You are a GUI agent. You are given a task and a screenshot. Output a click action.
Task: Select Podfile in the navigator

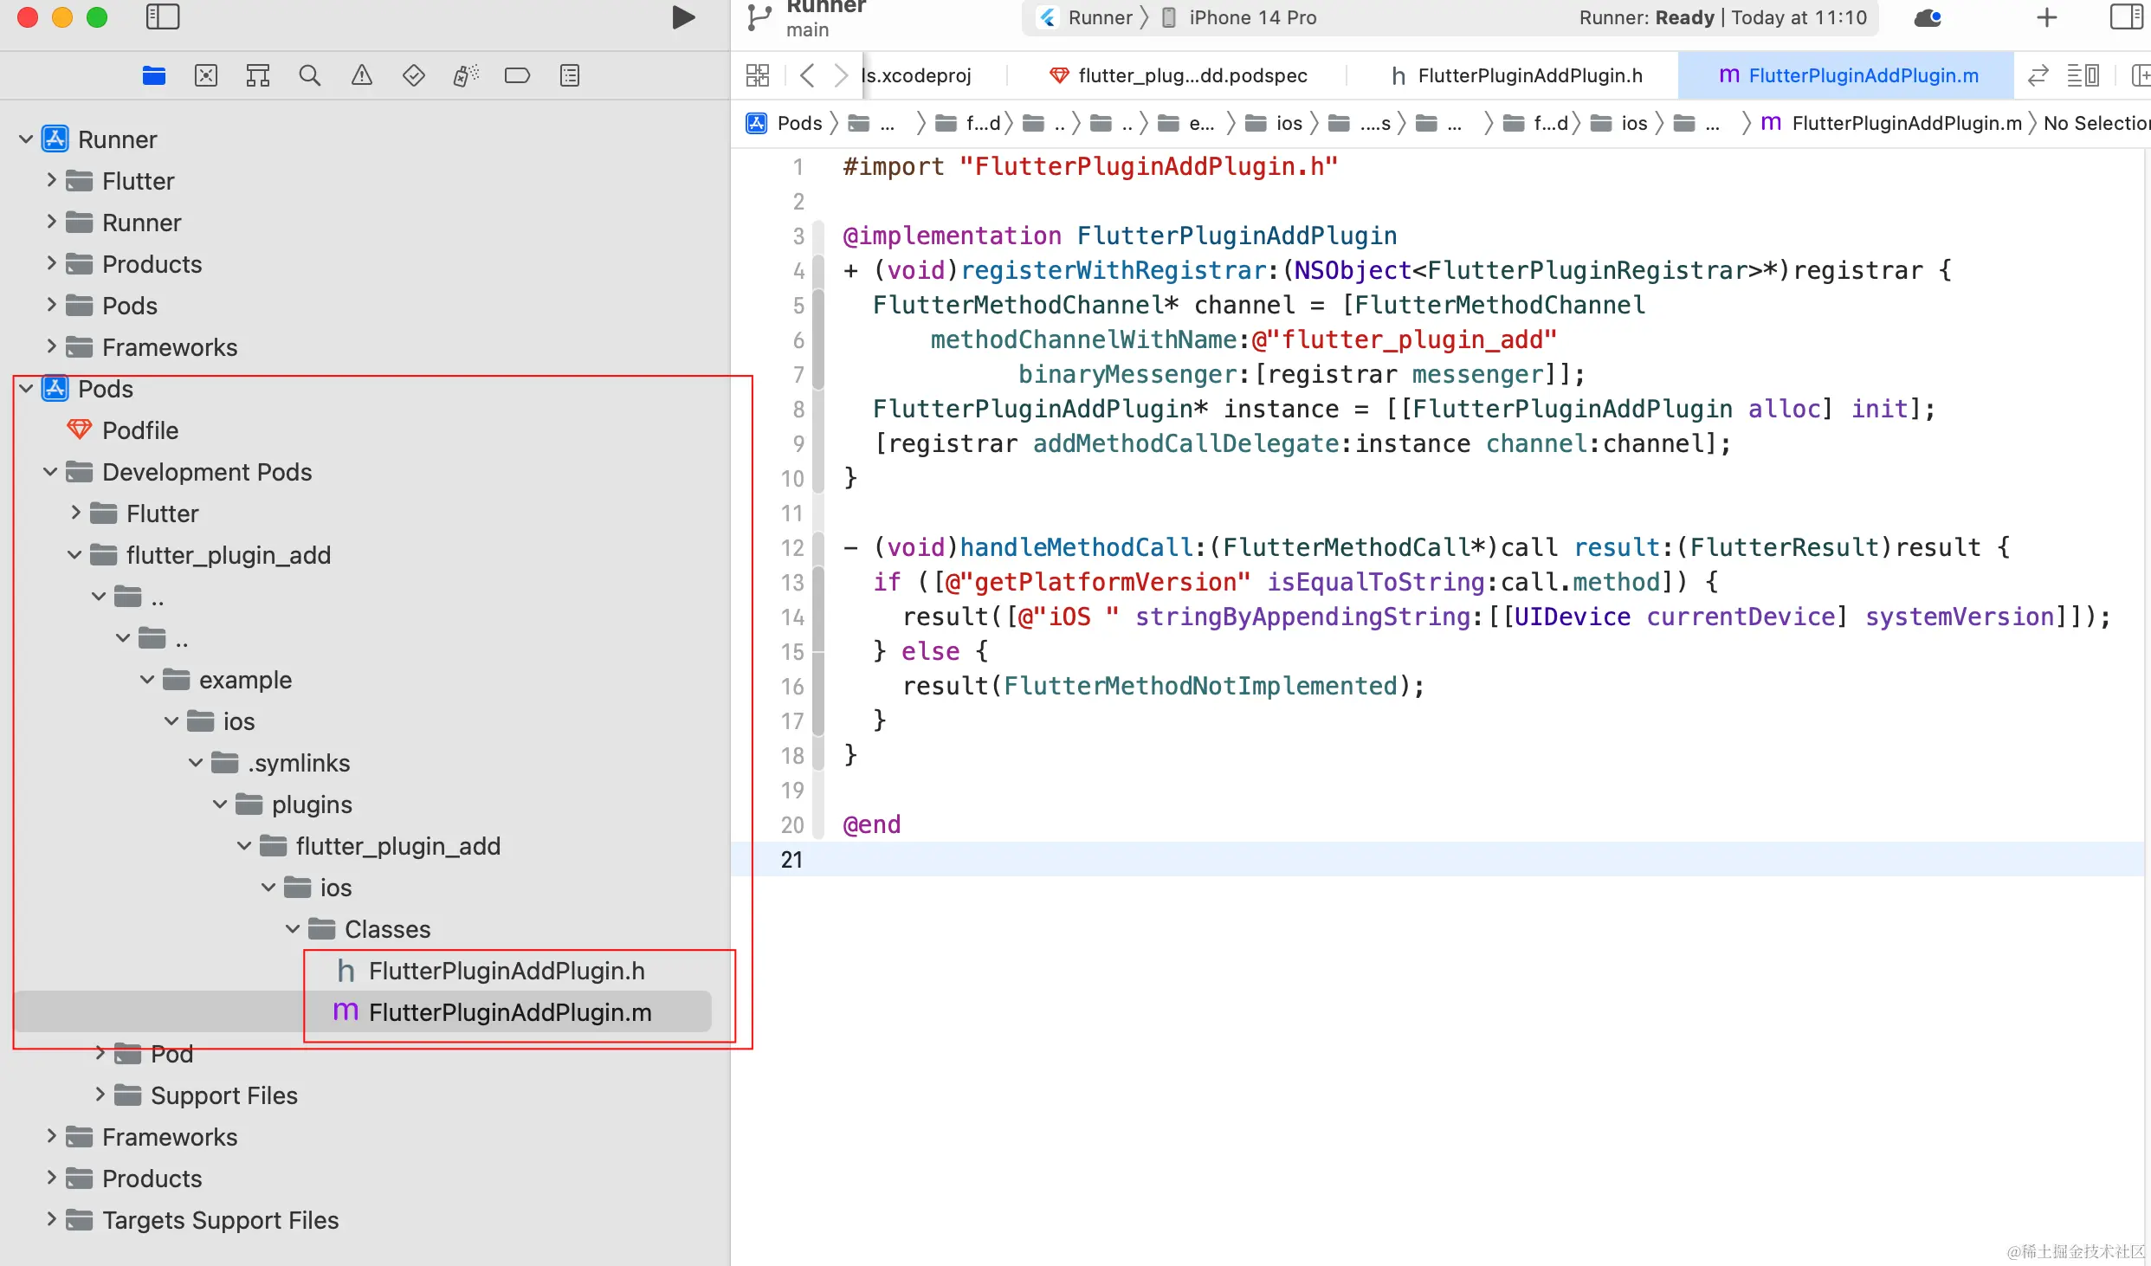140,430
